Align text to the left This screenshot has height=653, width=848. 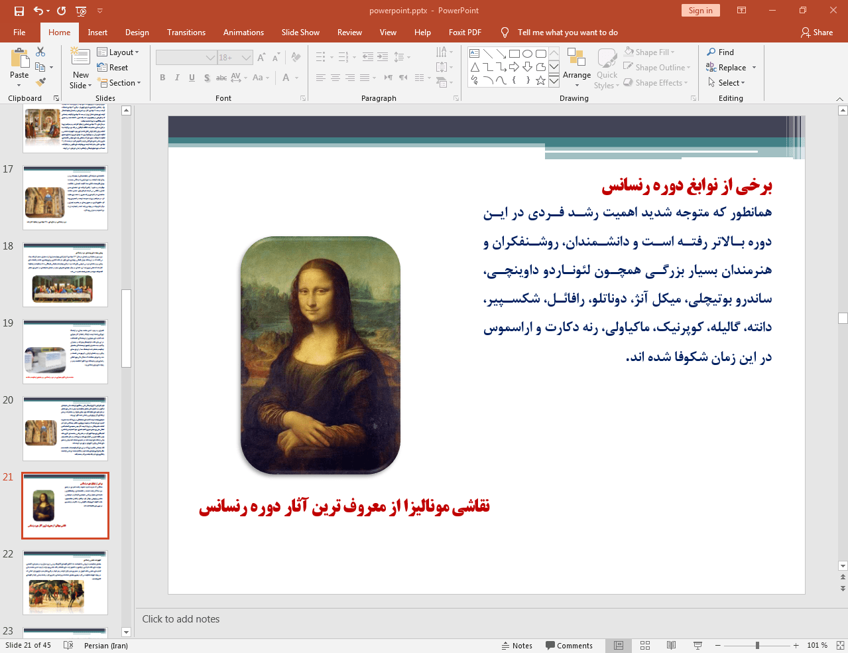(321, 78)
